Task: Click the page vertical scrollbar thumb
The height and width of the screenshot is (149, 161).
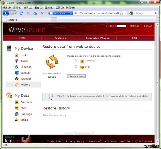Action: point(158,83)
